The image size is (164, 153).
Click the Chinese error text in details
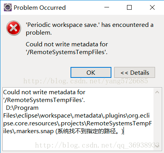89,131
